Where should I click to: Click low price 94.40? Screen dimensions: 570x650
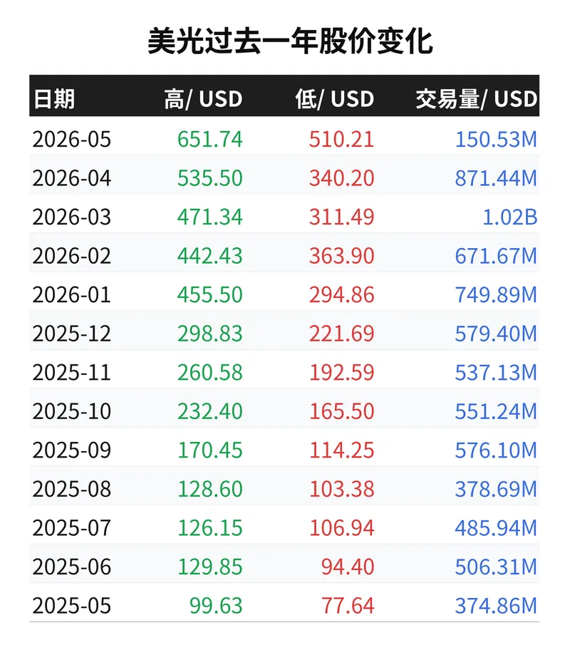(x=348, y=567)
